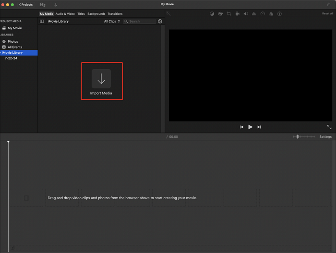336x253 pixels.
Task: Click the toolbar import arrow icon
Action: pyautogui.click(x=56, y=4)
